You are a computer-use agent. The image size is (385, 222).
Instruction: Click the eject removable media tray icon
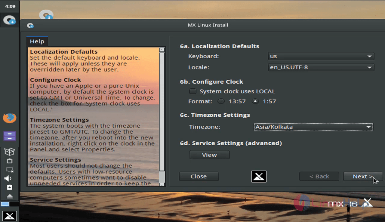pyautogui.click(x=10, y=196)
